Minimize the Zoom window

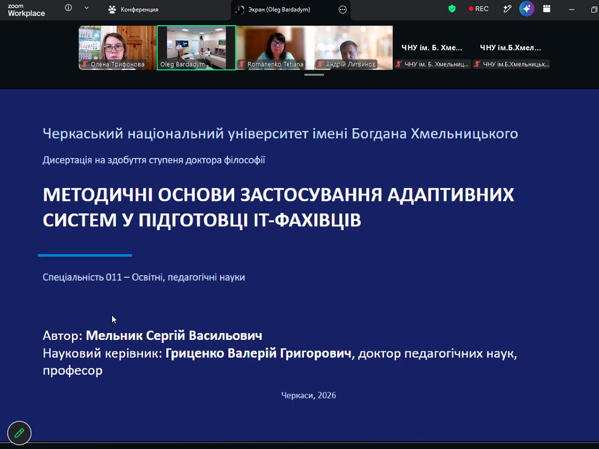click(x=571, y=10)
